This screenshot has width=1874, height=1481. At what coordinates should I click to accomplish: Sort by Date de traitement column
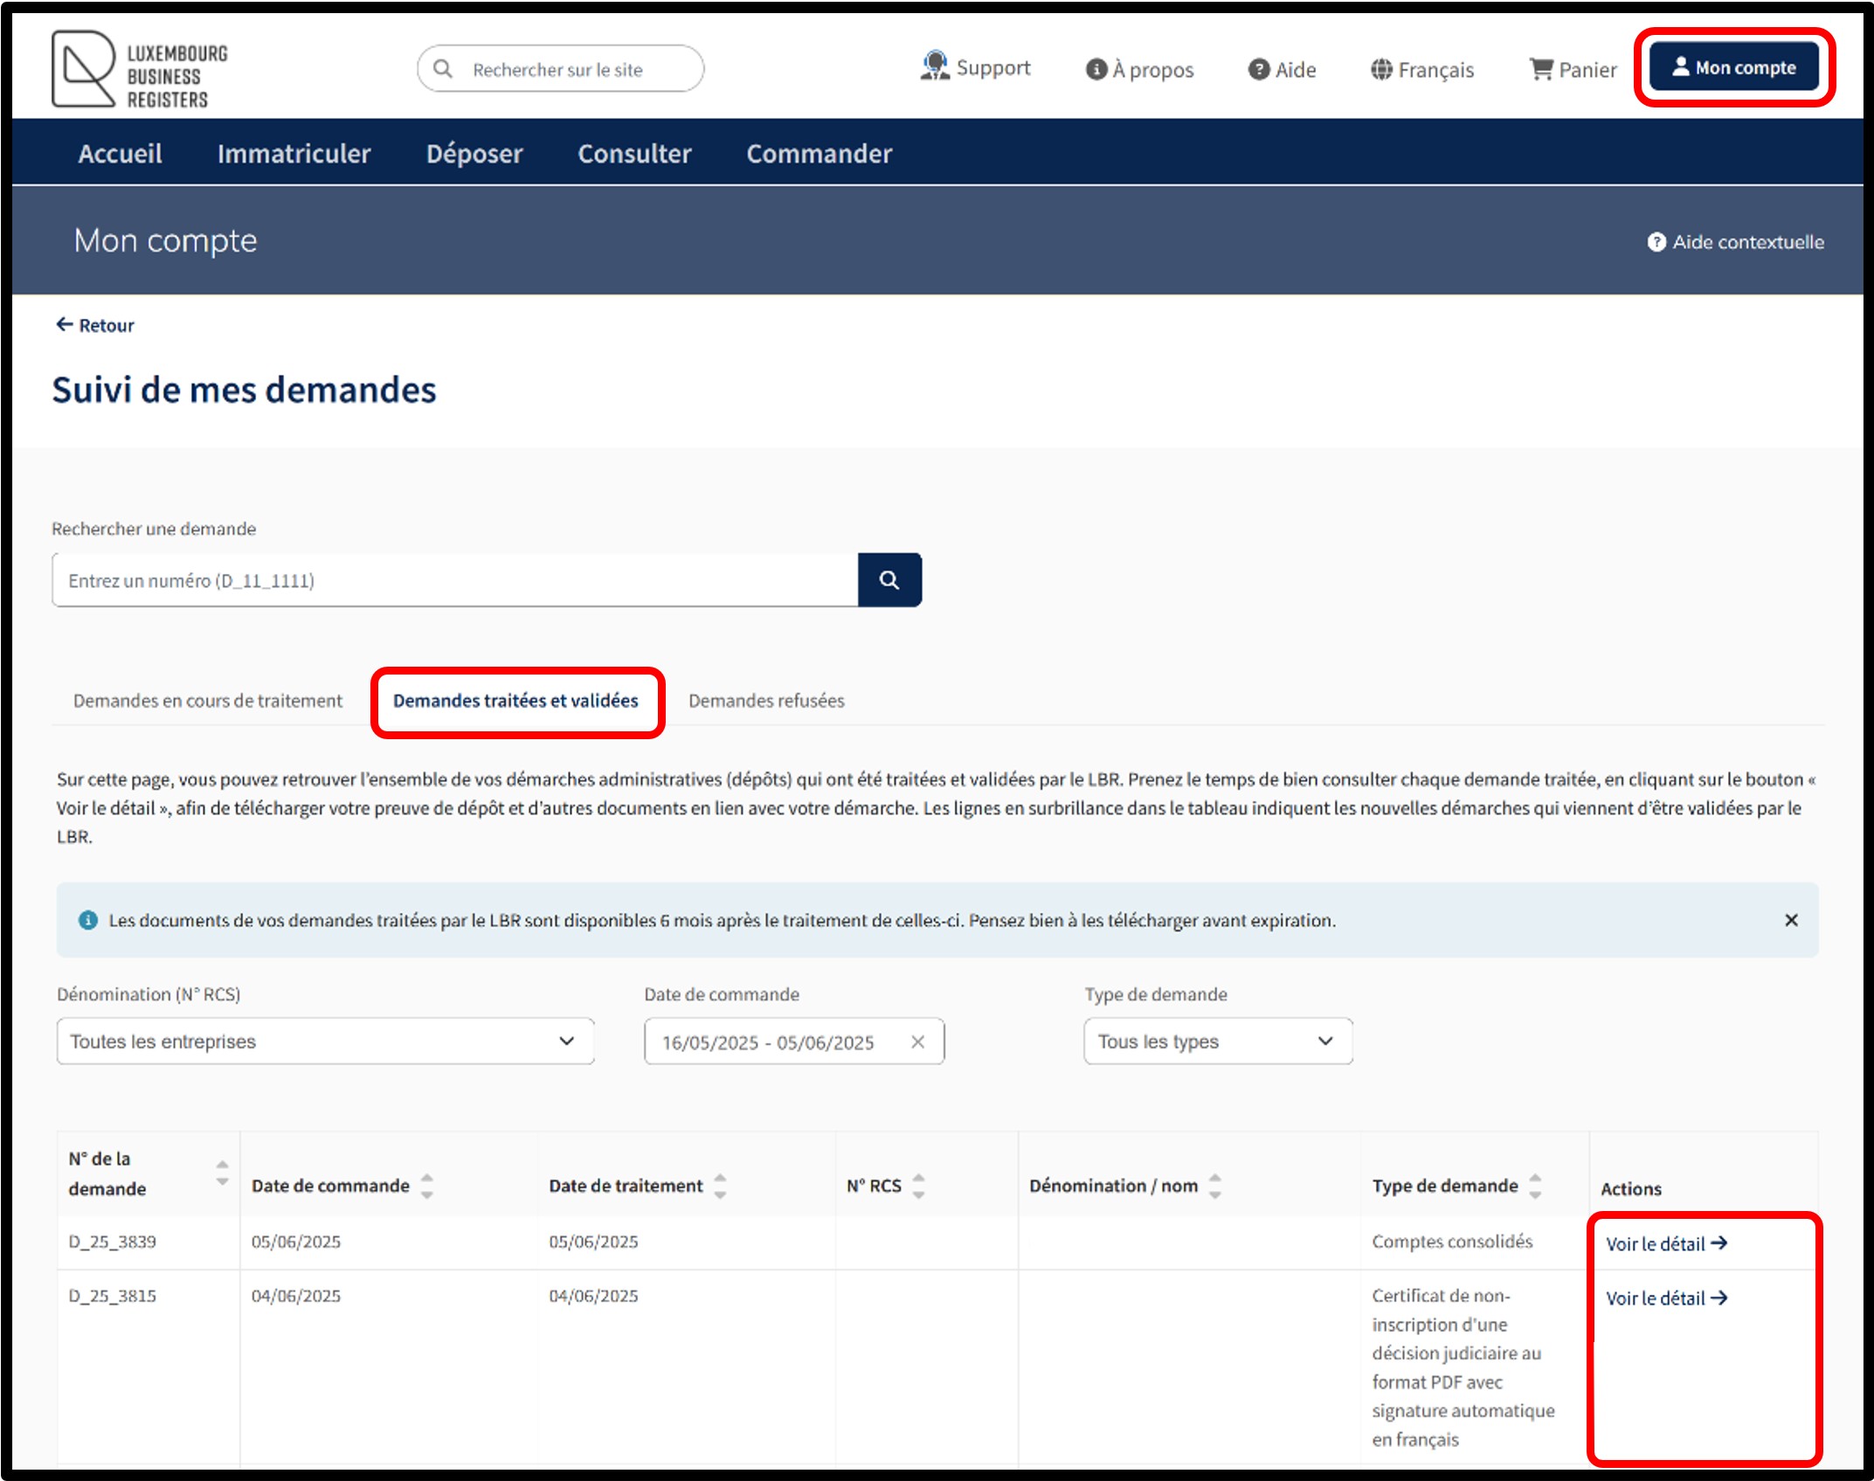pyautogui.click(x=720, y=1186)
